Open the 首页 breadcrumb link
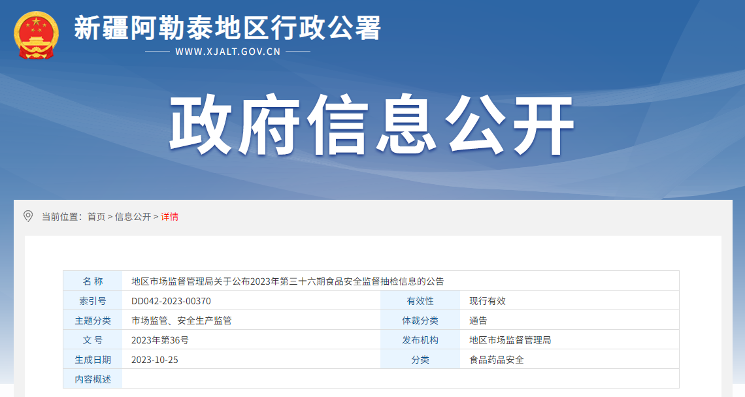745x397 pixels. point(96,217)
